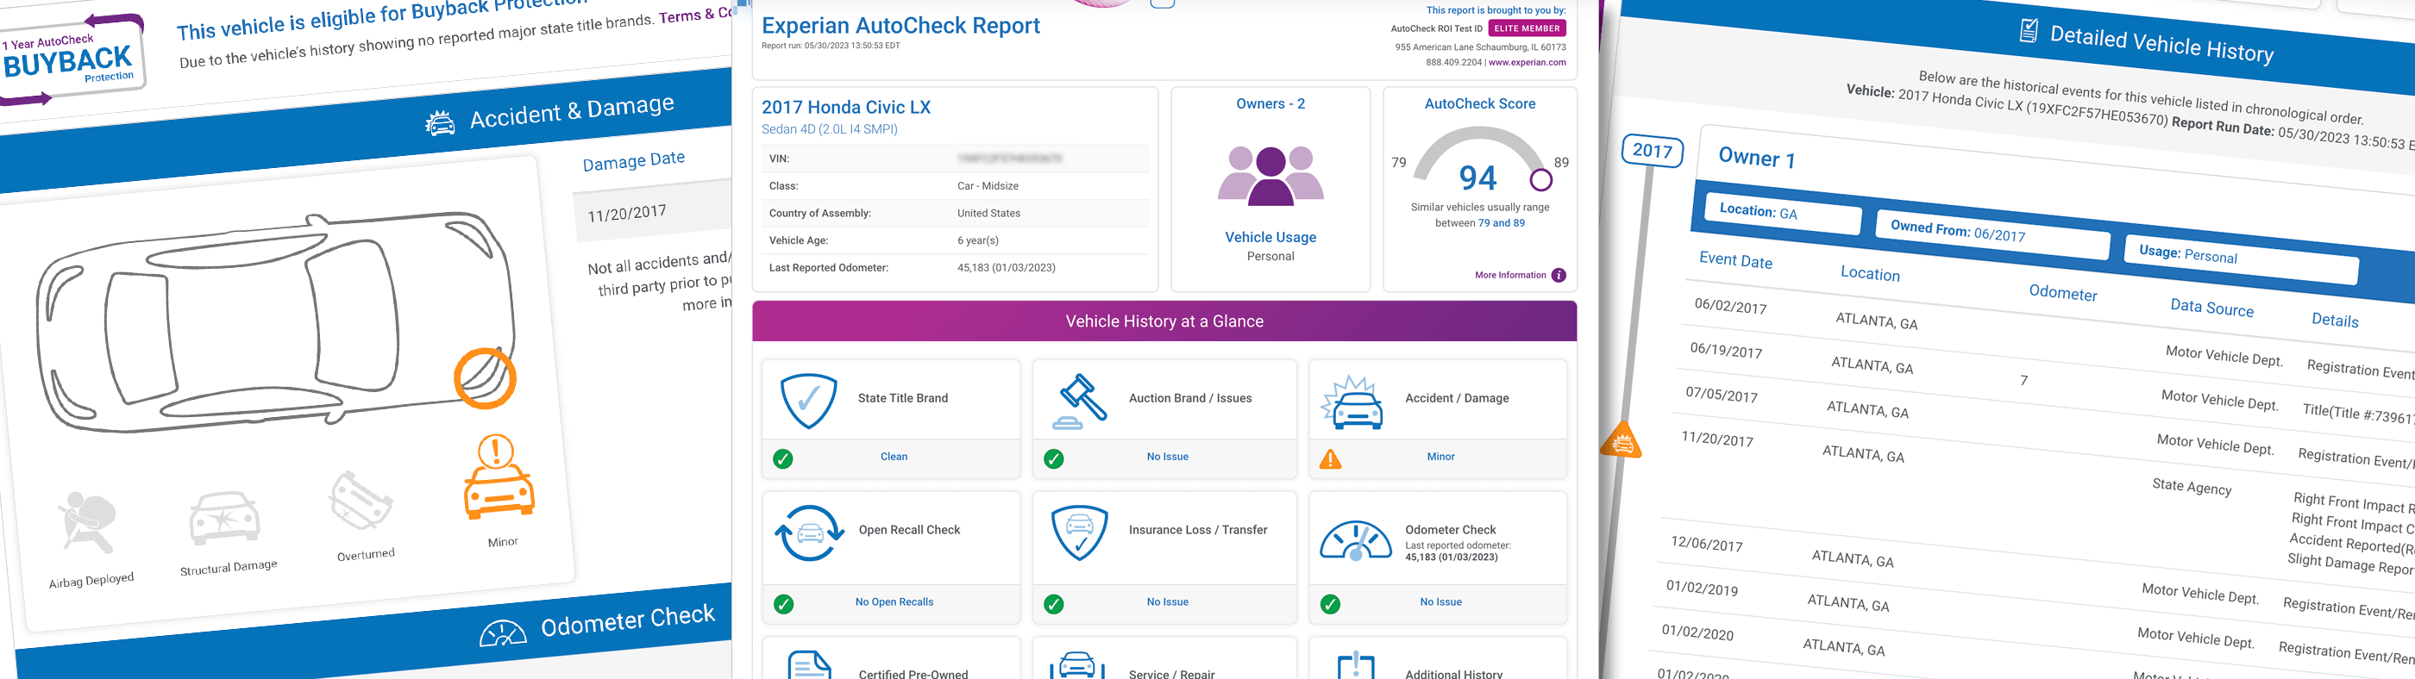The image size is (2415, 679).
Task: Click the ELITE MEMBER badge
Action: [1527, 29]
